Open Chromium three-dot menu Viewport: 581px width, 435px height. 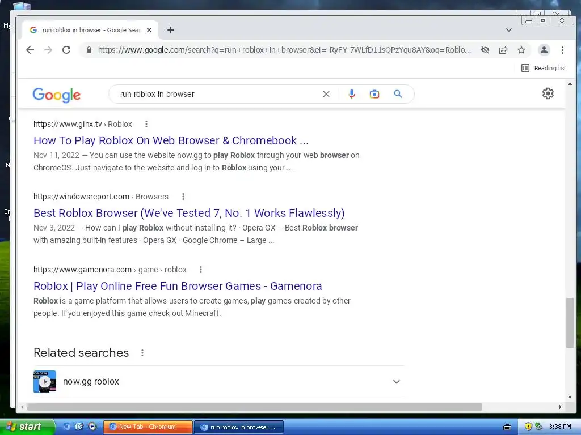click(562, 50)
